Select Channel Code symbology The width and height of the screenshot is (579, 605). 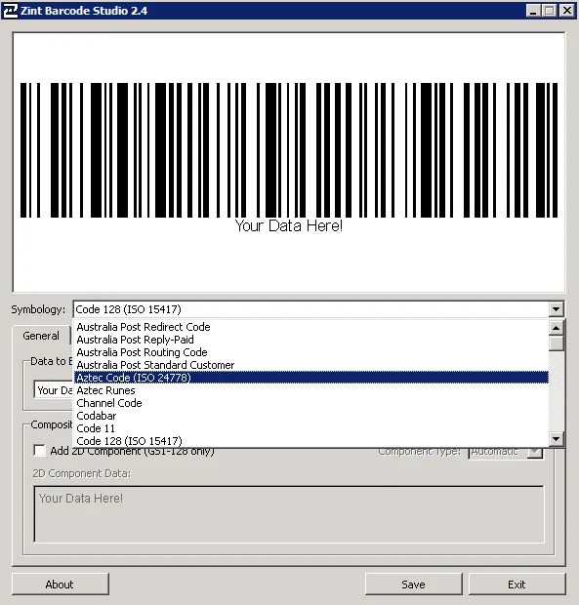click(311, 403)
